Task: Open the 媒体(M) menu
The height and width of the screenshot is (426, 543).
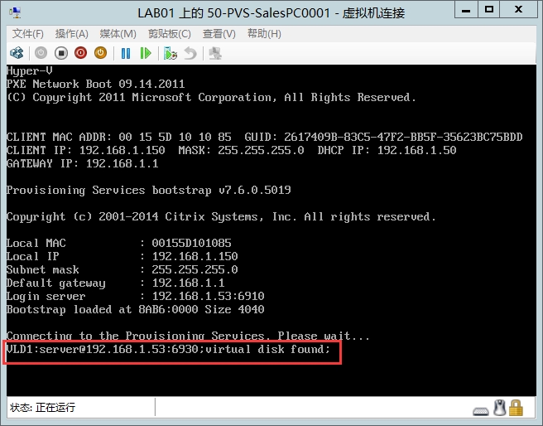Action: click(x=118, y=34)
